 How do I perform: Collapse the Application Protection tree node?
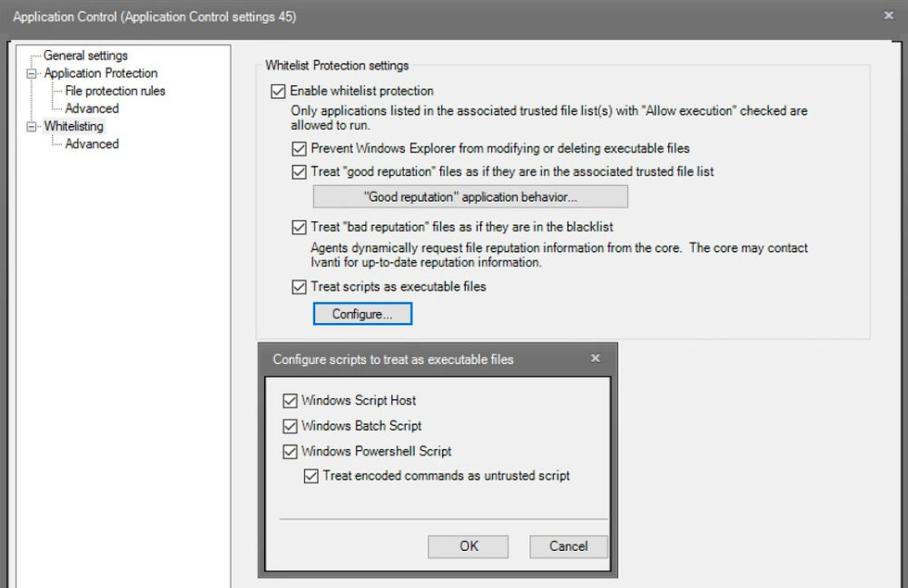pyautogui.click(x=32, y=73)
